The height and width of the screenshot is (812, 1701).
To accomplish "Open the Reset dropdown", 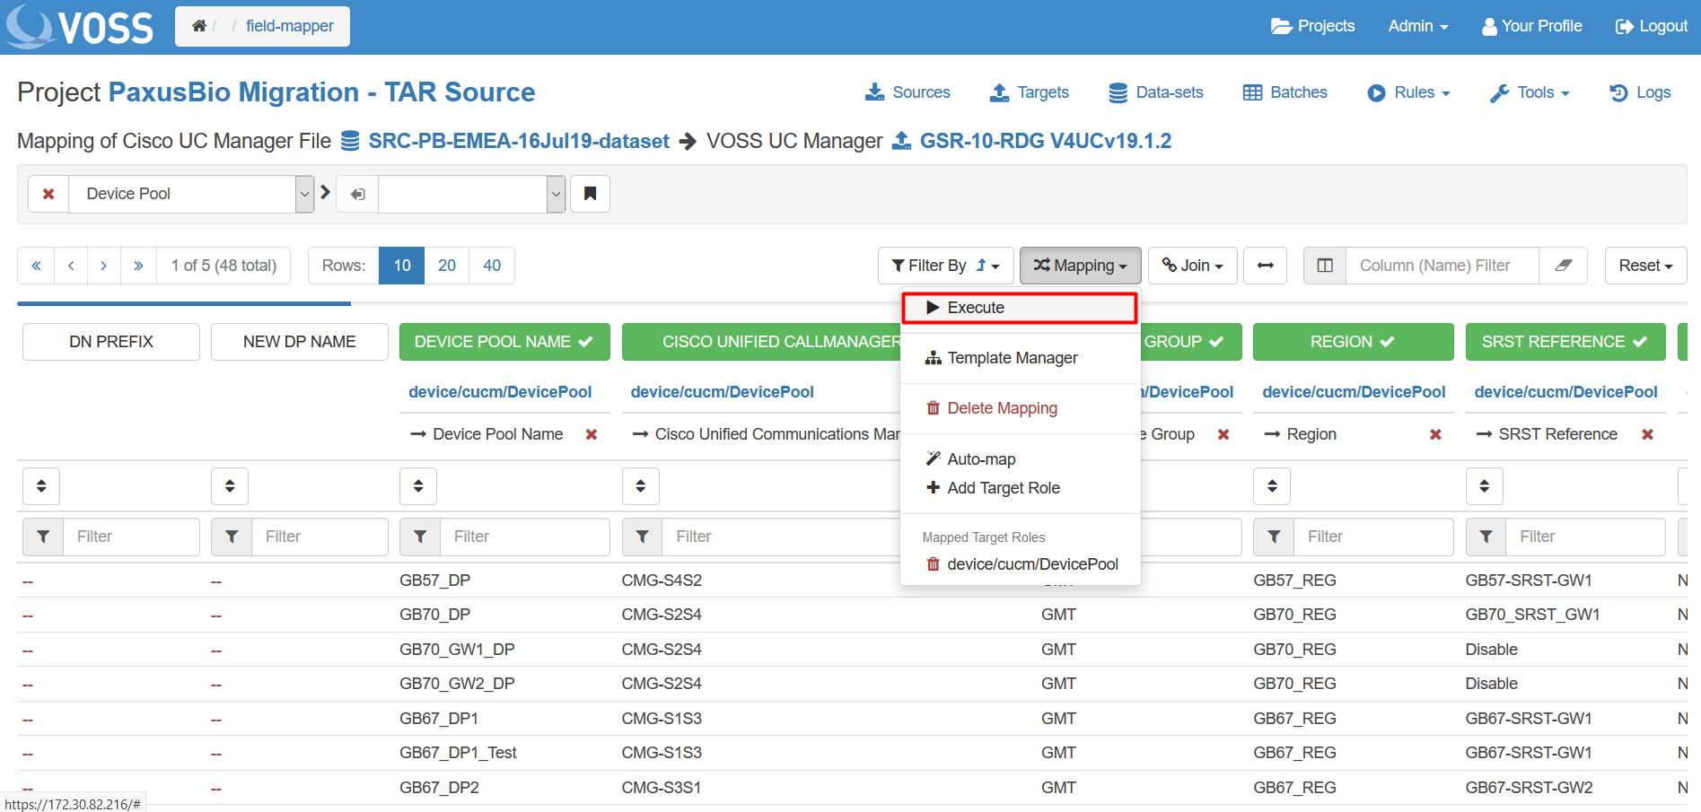I will (1644, 266).
